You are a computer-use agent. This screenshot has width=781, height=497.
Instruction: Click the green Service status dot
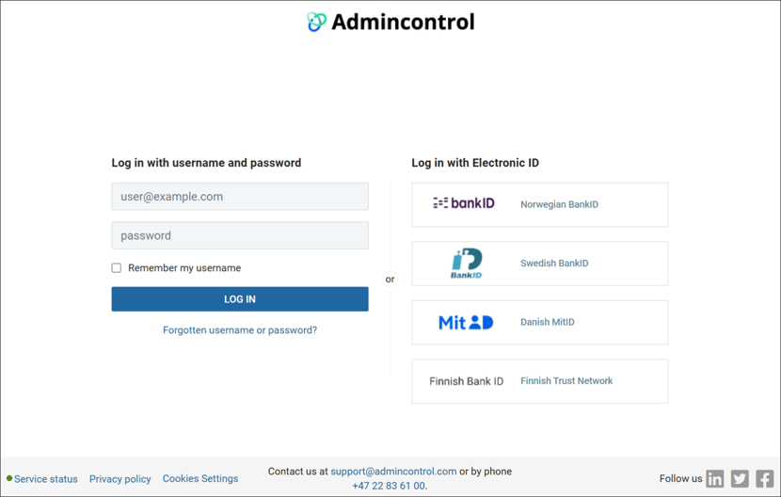(x=9, y=478)
